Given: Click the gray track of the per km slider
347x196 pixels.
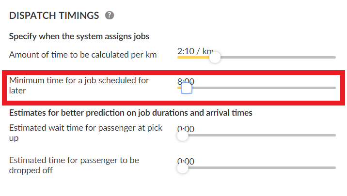Looking at the screenshot, I should (276, 57).
